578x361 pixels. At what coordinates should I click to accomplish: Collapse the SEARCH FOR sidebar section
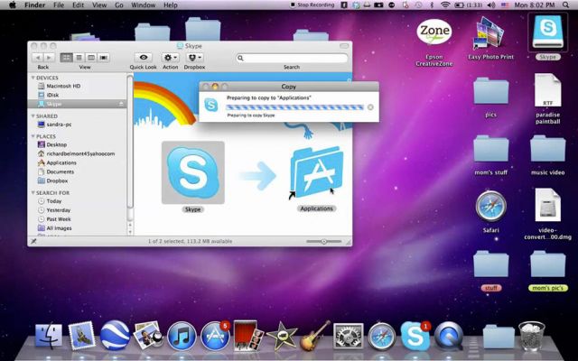[x=33, y=192]
